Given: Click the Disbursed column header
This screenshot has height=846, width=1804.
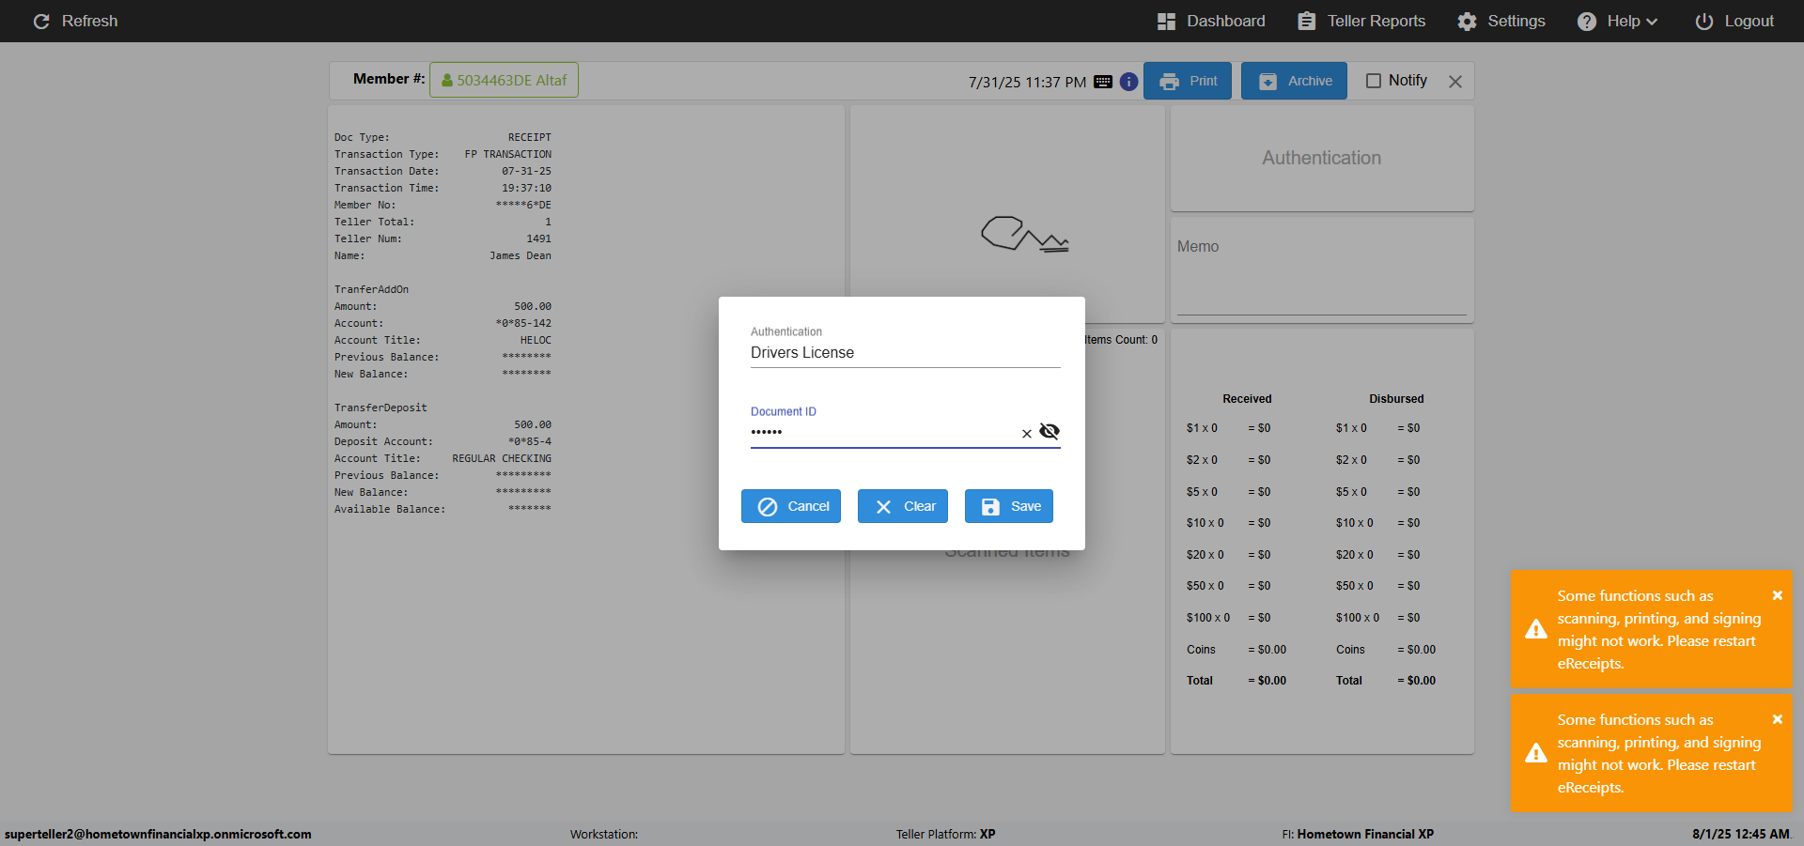Looking at the screenshot, I should point(1396,399).
